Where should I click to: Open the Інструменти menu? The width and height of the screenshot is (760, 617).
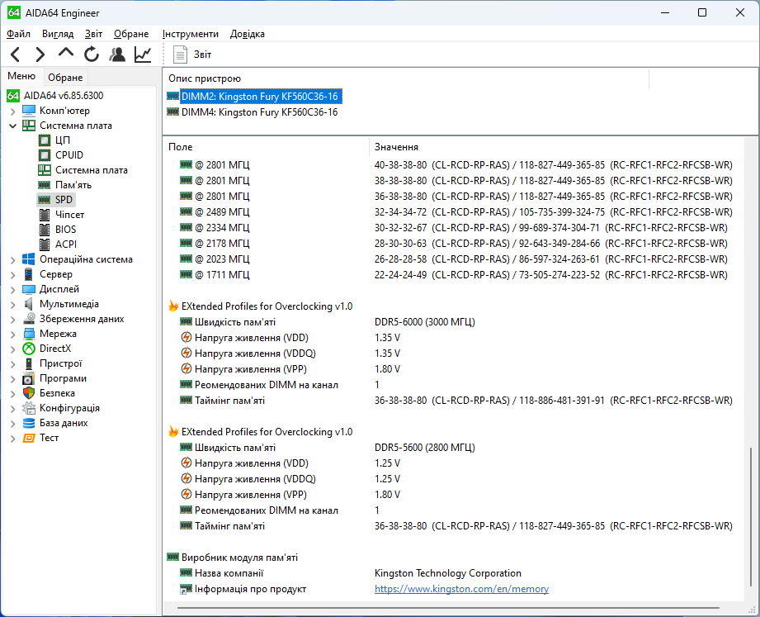click(x=191, y=34)
